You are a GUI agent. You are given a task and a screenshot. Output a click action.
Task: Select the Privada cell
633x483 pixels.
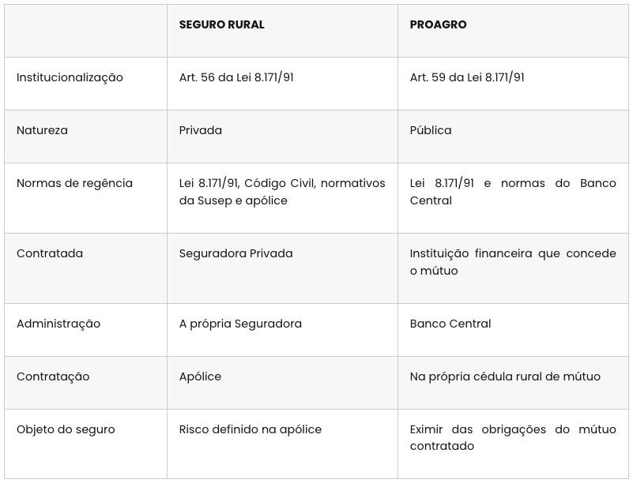point(201,130)
